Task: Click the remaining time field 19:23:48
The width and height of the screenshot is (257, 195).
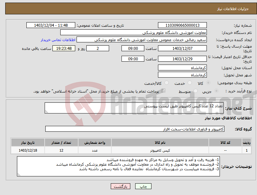Action: [64, 48]
